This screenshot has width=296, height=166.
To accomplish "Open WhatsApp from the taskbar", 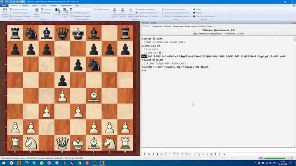I will 42,163.
